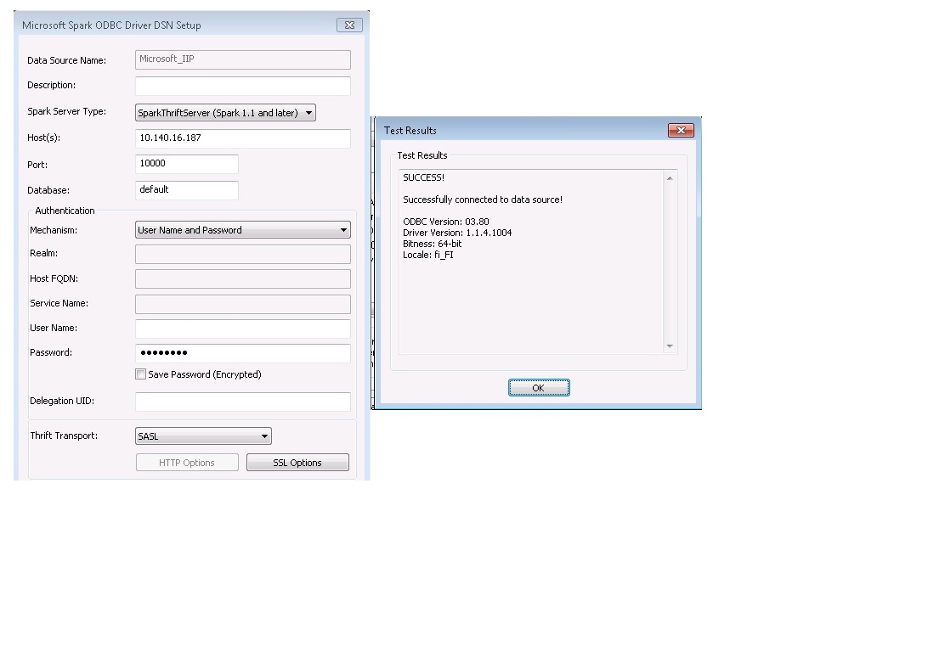Click inside the Description field
This screenshot has height=652, width=928.
tap(242, 85)
